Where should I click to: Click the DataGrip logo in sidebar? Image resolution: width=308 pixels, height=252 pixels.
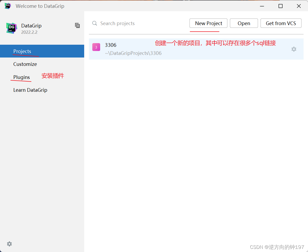click(x=12, y=28)
